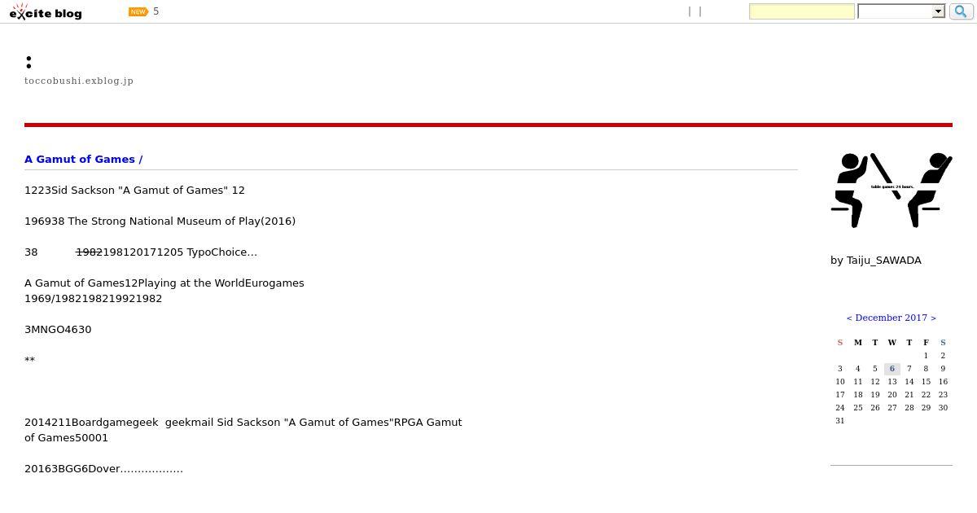Click the Saturday 'S' column header
Image resolution: width=977 pixels, height=513 pixels.
pos(943,342)
